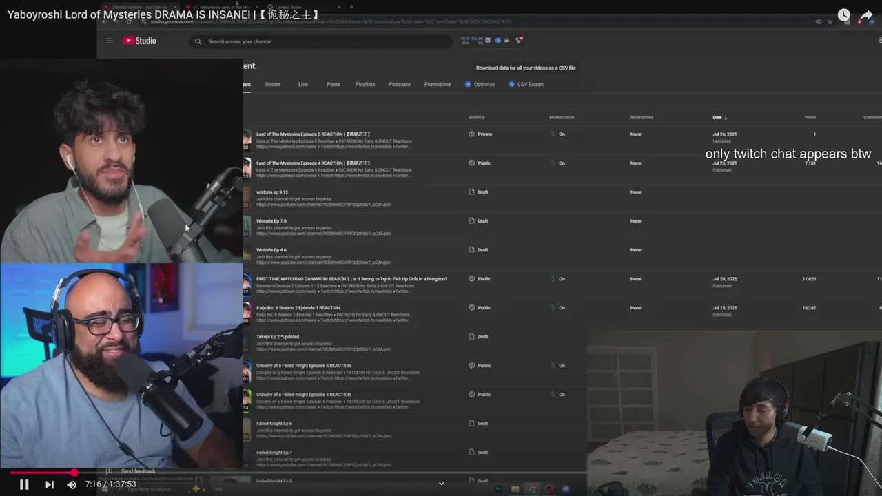Click the YouTube Studio logo
The width and height of the screenshot is (882, 496).
pyautogui.click(x=140, y=41)
